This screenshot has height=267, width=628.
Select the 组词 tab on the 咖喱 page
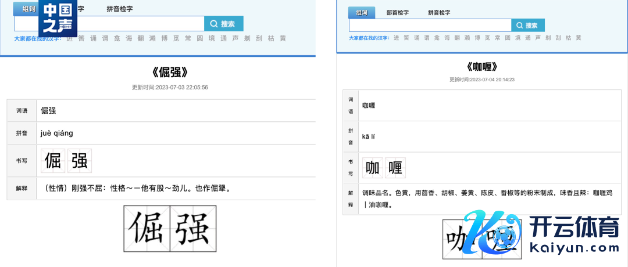(362, 13)
